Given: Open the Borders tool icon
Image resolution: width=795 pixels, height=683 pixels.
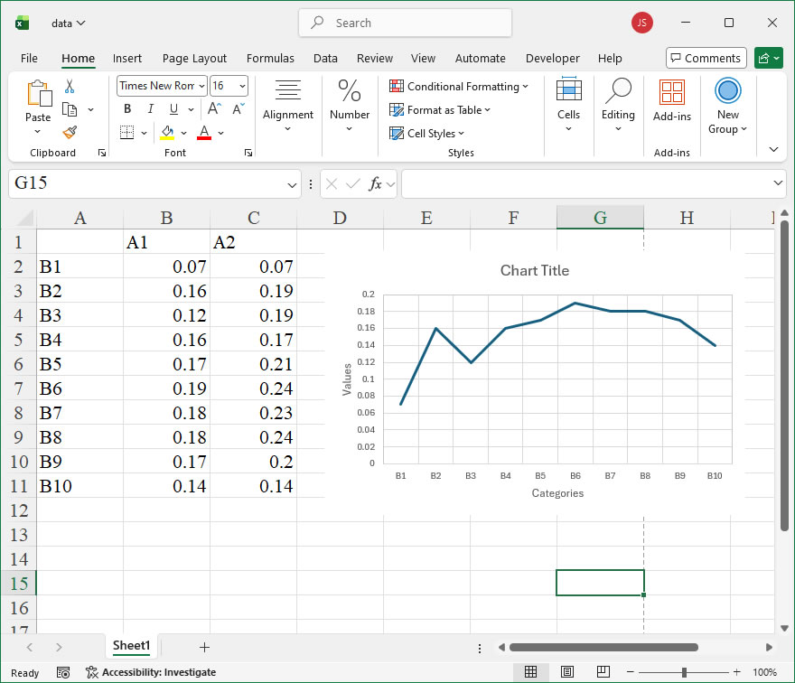Looking at the screenshot, I should (x=126, y=133).
